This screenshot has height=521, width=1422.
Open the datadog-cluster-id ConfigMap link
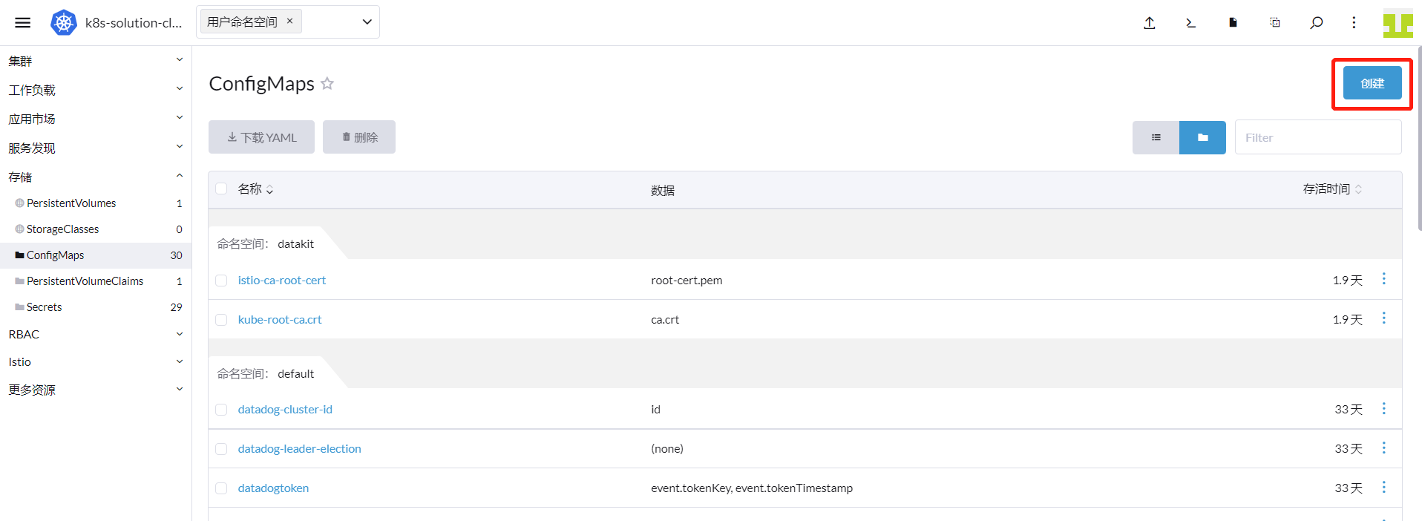tap(285, 410)
